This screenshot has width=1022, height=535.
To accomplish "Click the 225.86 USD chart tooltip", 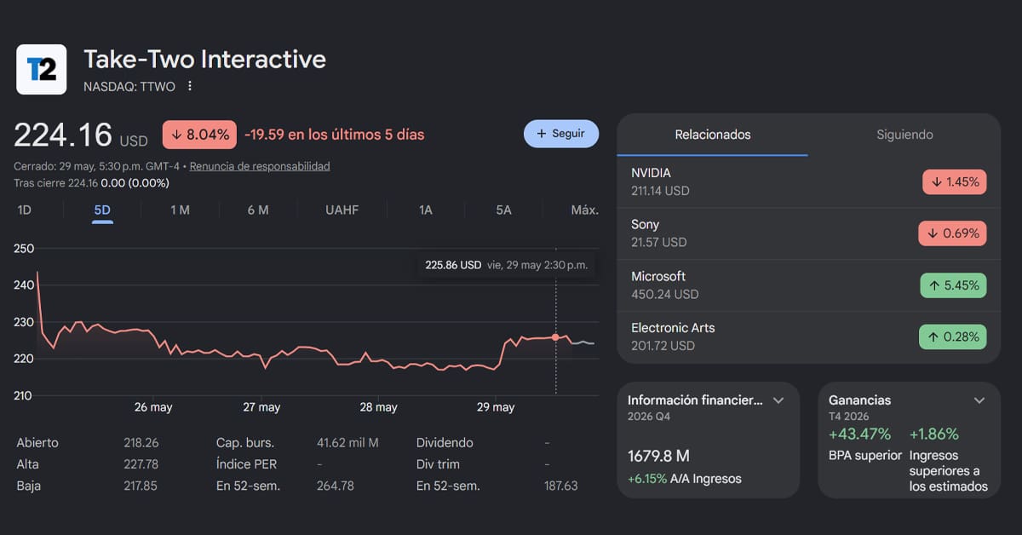I will (507, 265).
